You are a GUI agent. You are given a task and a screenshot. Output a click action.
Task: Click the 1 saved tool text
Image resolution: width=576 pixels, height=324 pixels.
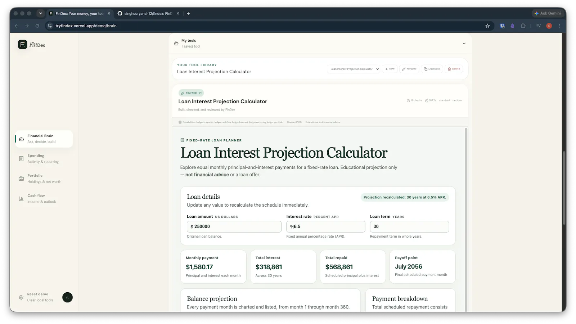coord(191,46)
